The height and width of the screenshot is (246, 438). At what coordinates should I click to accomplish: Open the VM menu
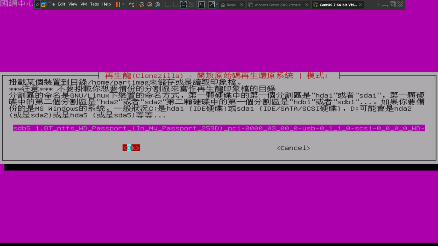83,4
